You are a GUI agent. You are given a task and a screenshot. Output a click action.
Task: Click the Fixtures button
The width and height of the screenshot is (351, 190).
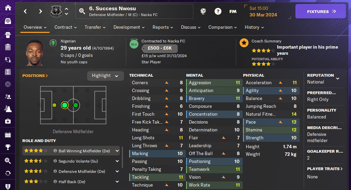tap(321, 12)
